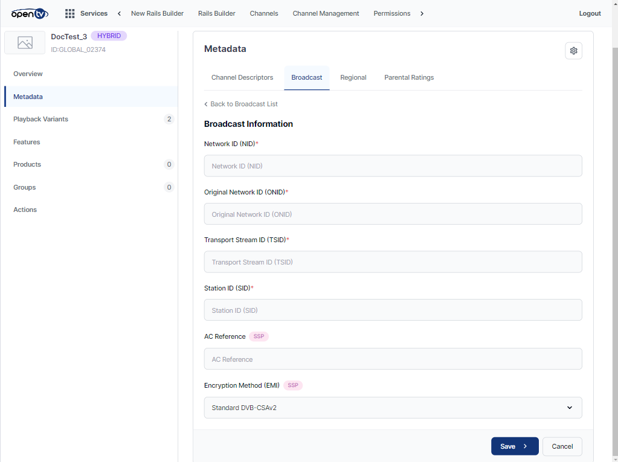Click the Save button
Image resolution: width=618 pixels, height=462 pixels.
tap(514, 446)
